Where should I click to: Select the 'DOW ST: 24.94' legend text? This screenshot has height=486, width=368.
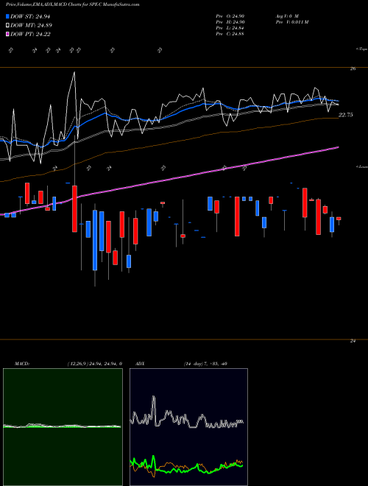30,16
